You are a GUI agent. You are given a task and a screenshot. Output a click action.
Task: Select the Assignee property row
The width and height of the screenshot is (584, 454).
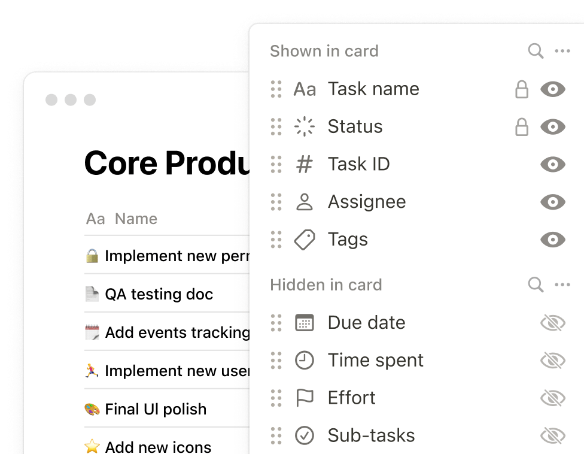366,202
